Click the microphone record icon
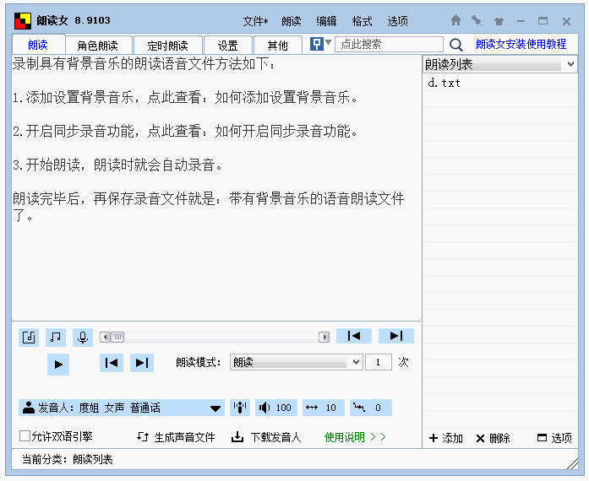 (83, 338)
